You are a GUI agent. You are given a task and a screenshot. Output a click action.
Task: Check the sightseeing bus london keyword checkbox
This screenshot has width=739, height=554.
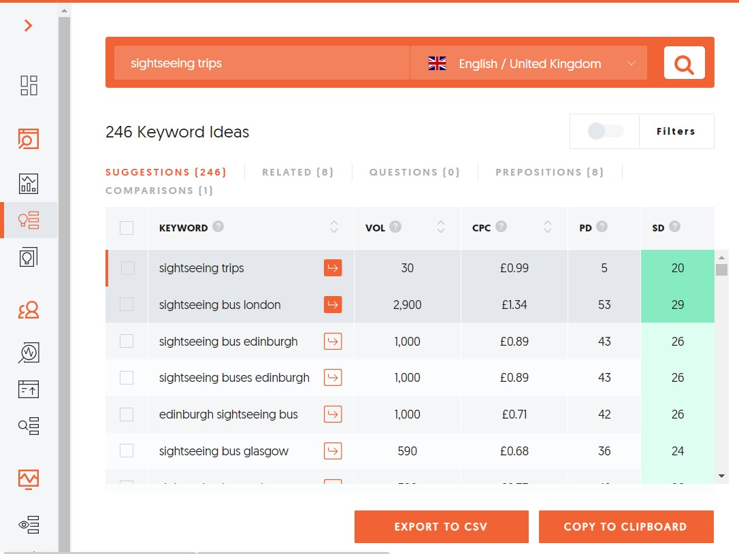point(127,304)
